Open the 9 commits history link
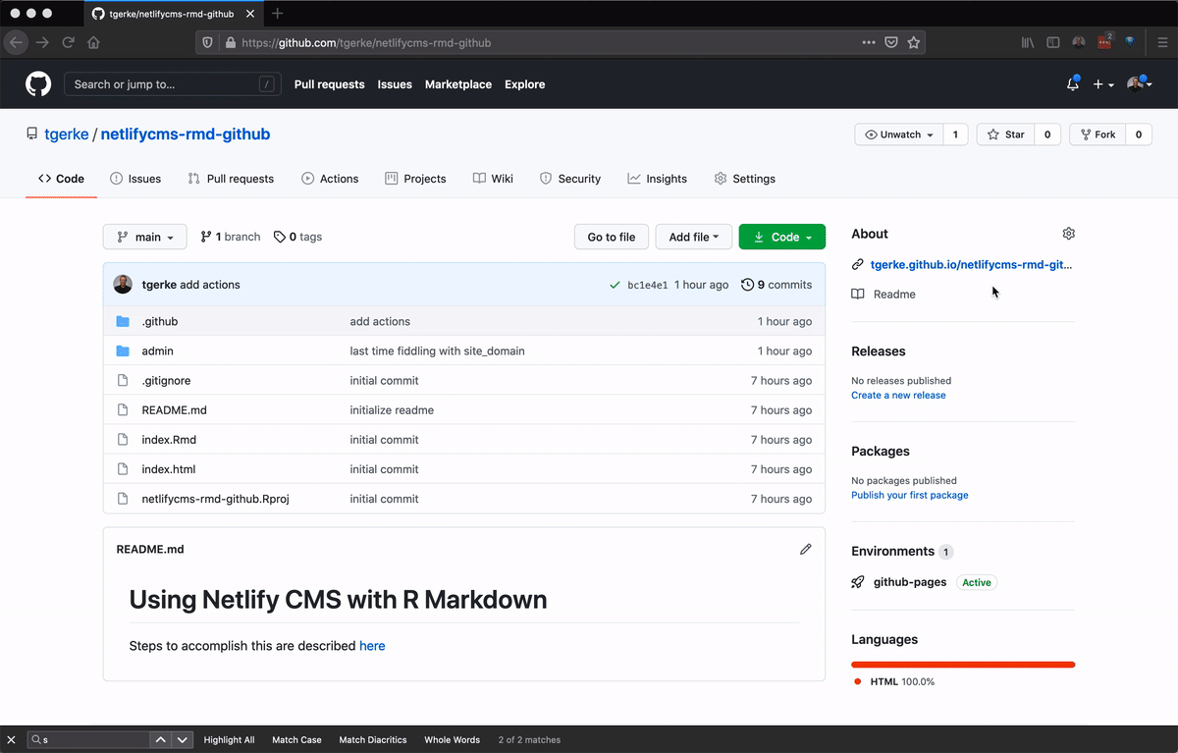The height and width of the screenshot is (753, 1178). 776,285
